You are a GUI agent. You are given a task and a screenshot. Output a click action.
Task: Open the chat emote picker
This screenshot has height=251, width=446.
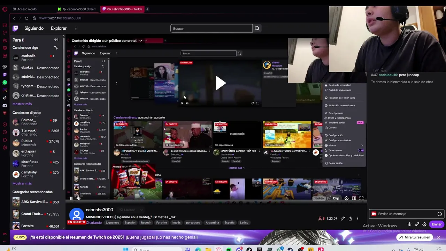(440, 214)
